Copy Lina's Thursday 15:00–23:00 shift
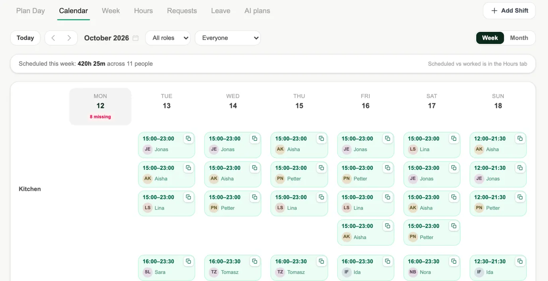The height and width of the screenshot is (281, 548). (321, 197)
